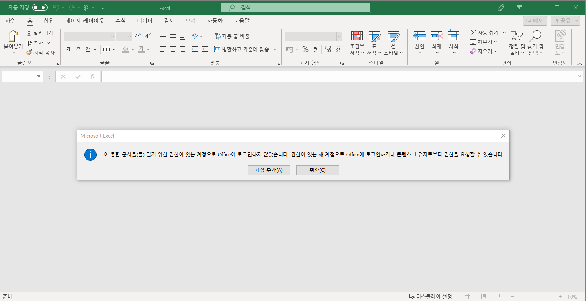Expand the Name Box dropdown

(39, 76)
